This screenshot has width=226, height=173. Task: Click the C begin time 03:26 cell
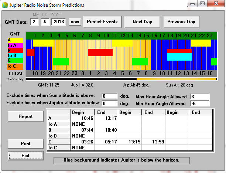point(83,142)
